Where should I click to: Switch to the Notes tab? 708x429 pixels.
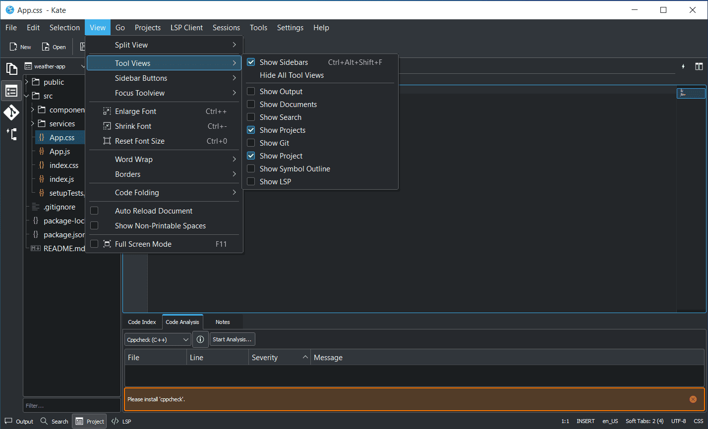tap(223, 322)
